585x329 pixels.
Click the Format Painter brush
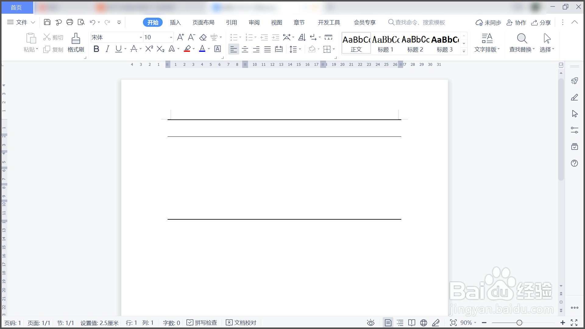(x=76, y=39)
